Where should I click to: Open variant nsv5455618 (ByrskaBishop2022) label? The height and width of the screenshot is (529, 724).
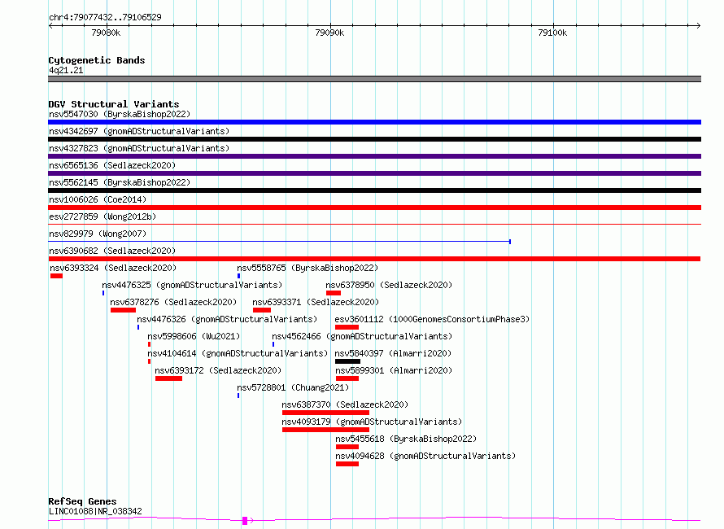coord(406,439)
